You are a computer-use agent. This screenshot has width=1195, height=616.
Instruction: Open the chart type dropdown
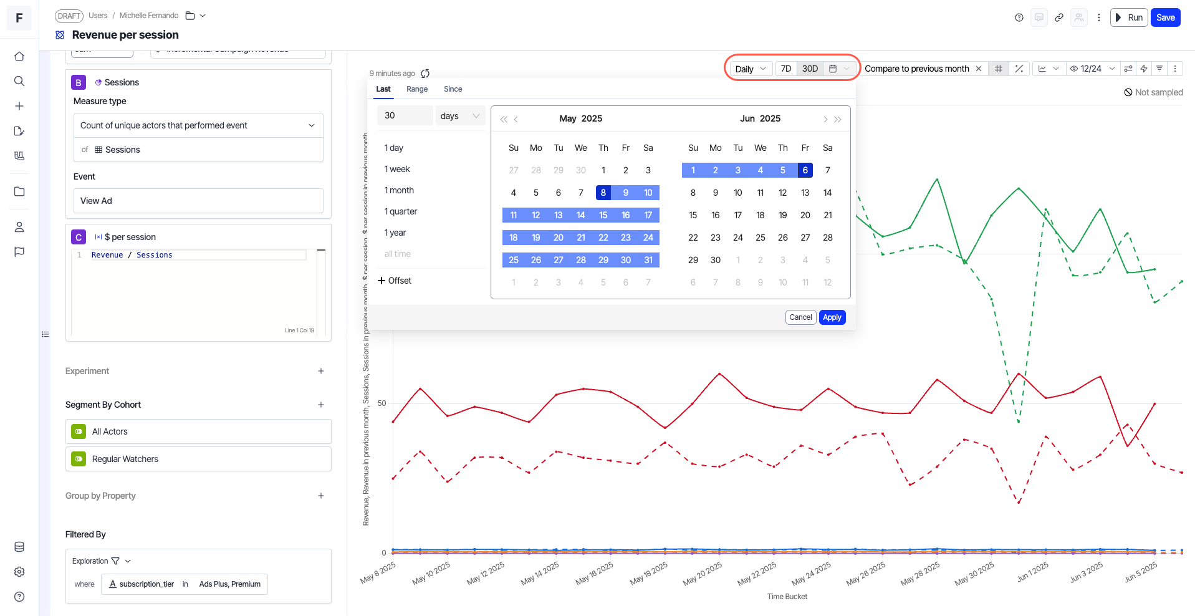[x=1049, y=69]
